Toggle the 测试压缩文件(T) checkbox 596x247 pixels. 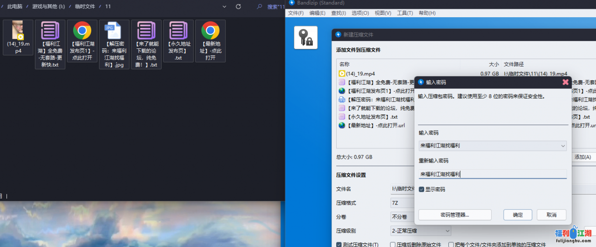click(339, 245)
